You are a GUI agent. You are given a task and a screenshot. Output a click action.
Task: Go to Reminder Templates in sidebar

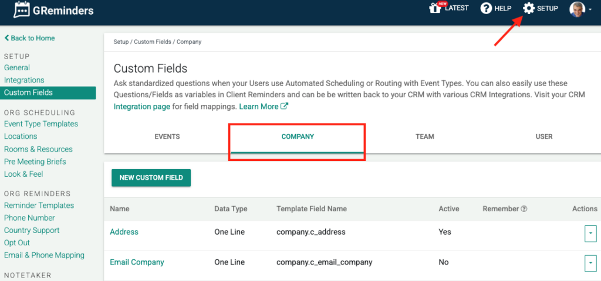(39, 205)
